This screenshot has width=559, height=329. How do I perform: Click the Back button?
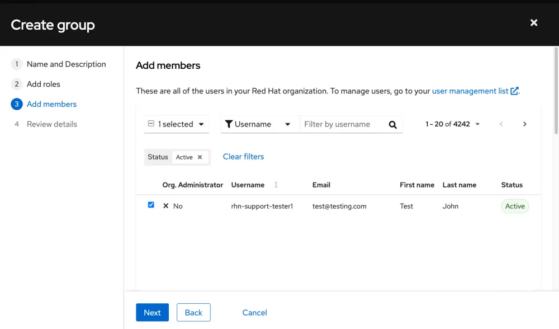coord(193,313)
